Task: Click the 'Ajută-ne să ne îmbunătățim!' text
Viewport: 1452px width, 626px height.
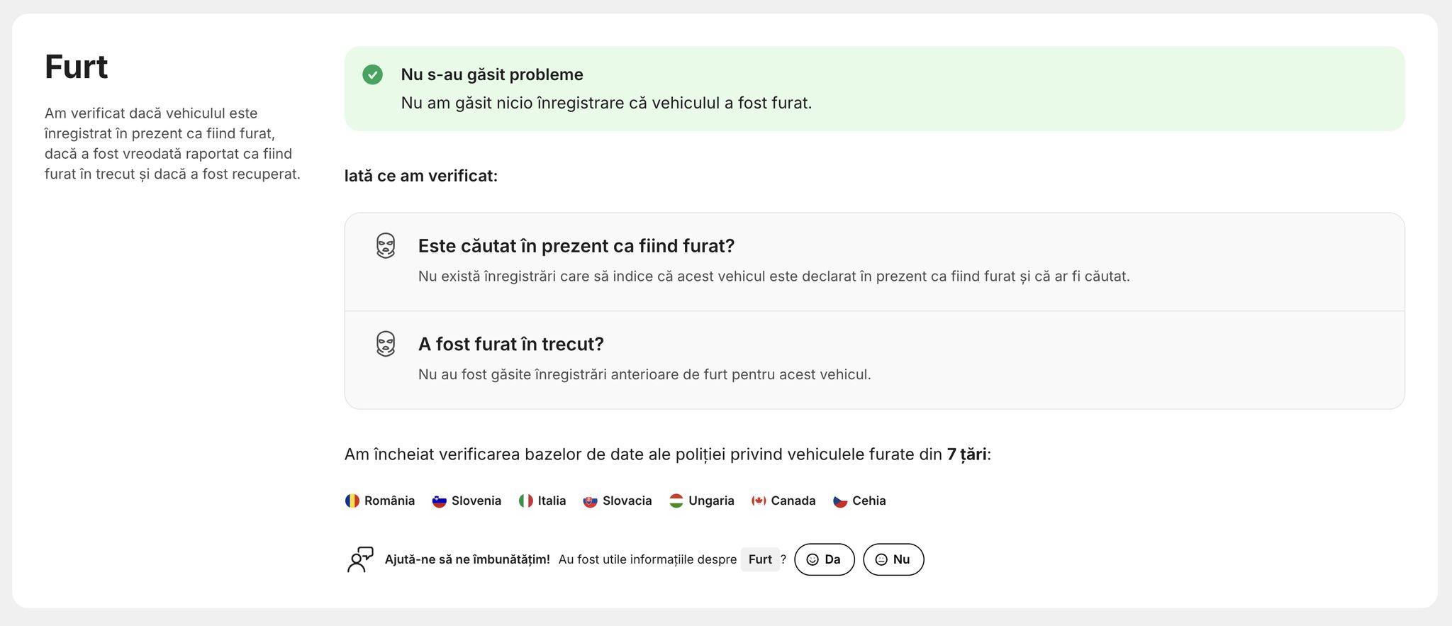Action: (467, 559)
